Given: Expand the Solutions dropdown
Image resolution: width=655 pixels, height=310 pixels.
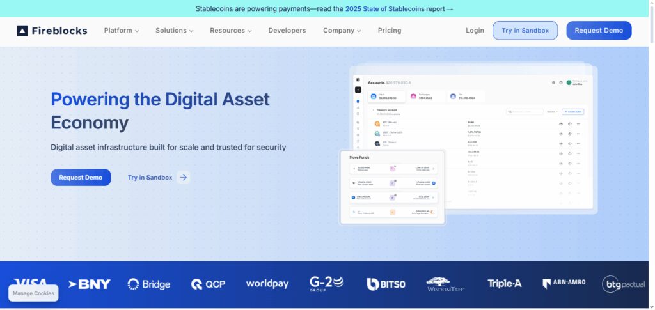Looking at the screenshot, I should click(174, 31).
